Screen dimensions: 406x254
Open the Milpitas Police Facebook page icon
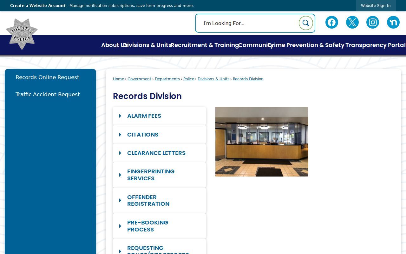[x=331, y=22]
